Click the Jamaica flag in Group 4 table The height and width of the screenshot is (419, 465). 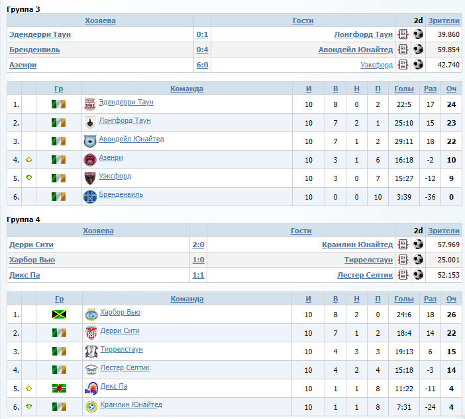(x=59, y=315)
